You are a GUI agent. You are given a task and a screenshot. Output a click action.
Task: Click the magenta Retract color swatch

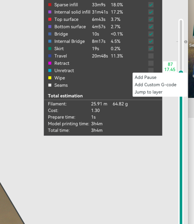[x=50, y=63]
